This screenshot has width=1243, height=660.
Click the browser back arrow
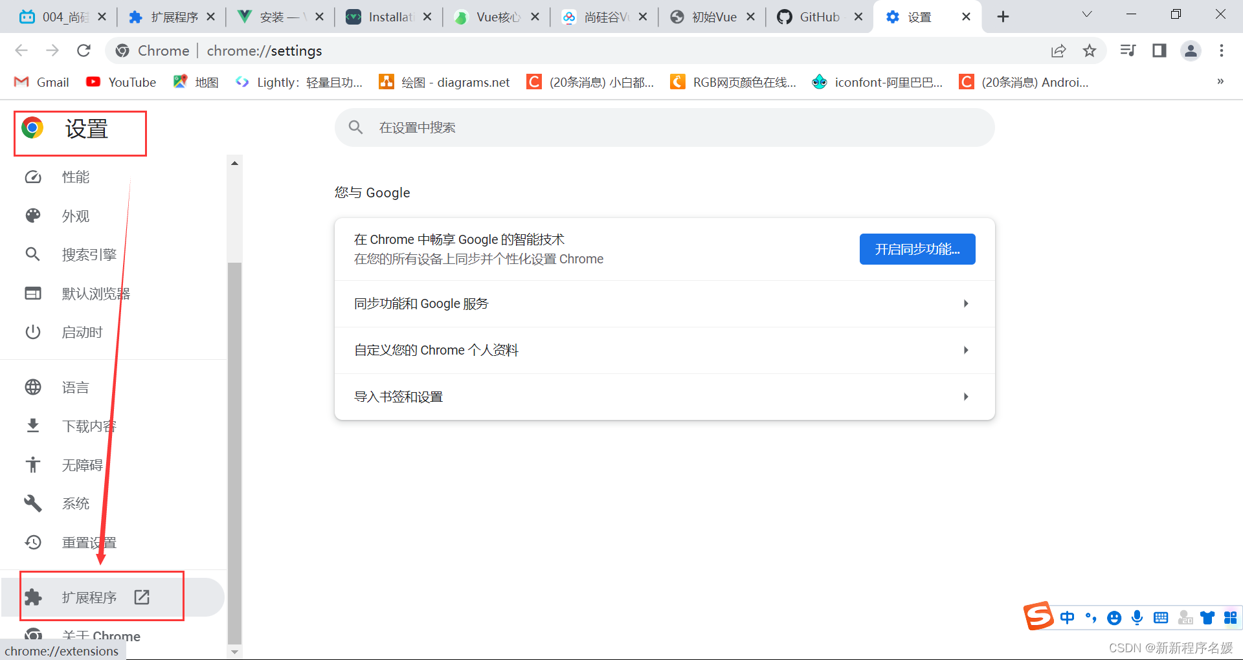pos(21,50)
